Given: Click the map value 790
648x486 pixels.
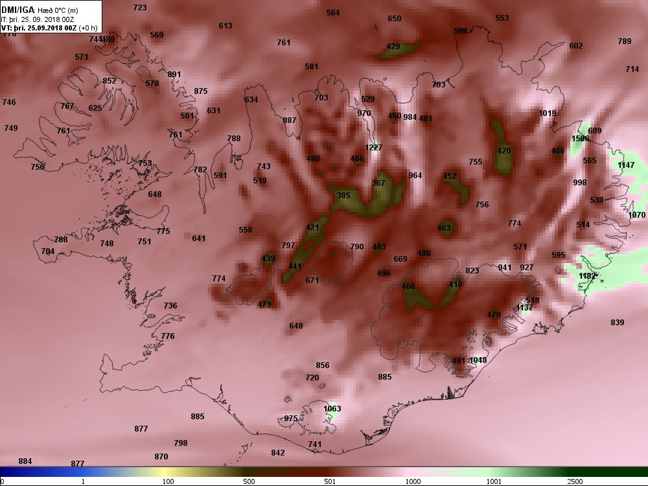Looking at the screenshot, I should click(x=356, y=247).
